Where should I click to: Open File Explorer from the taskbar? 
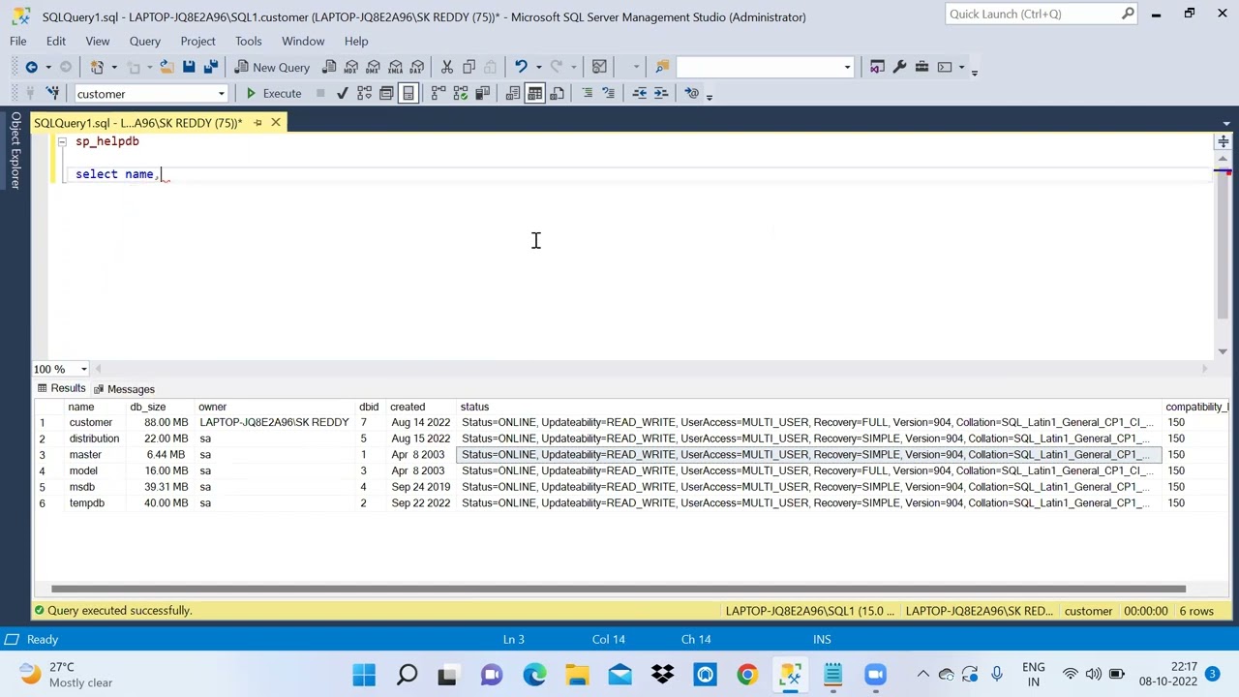(x=577, y=675)
